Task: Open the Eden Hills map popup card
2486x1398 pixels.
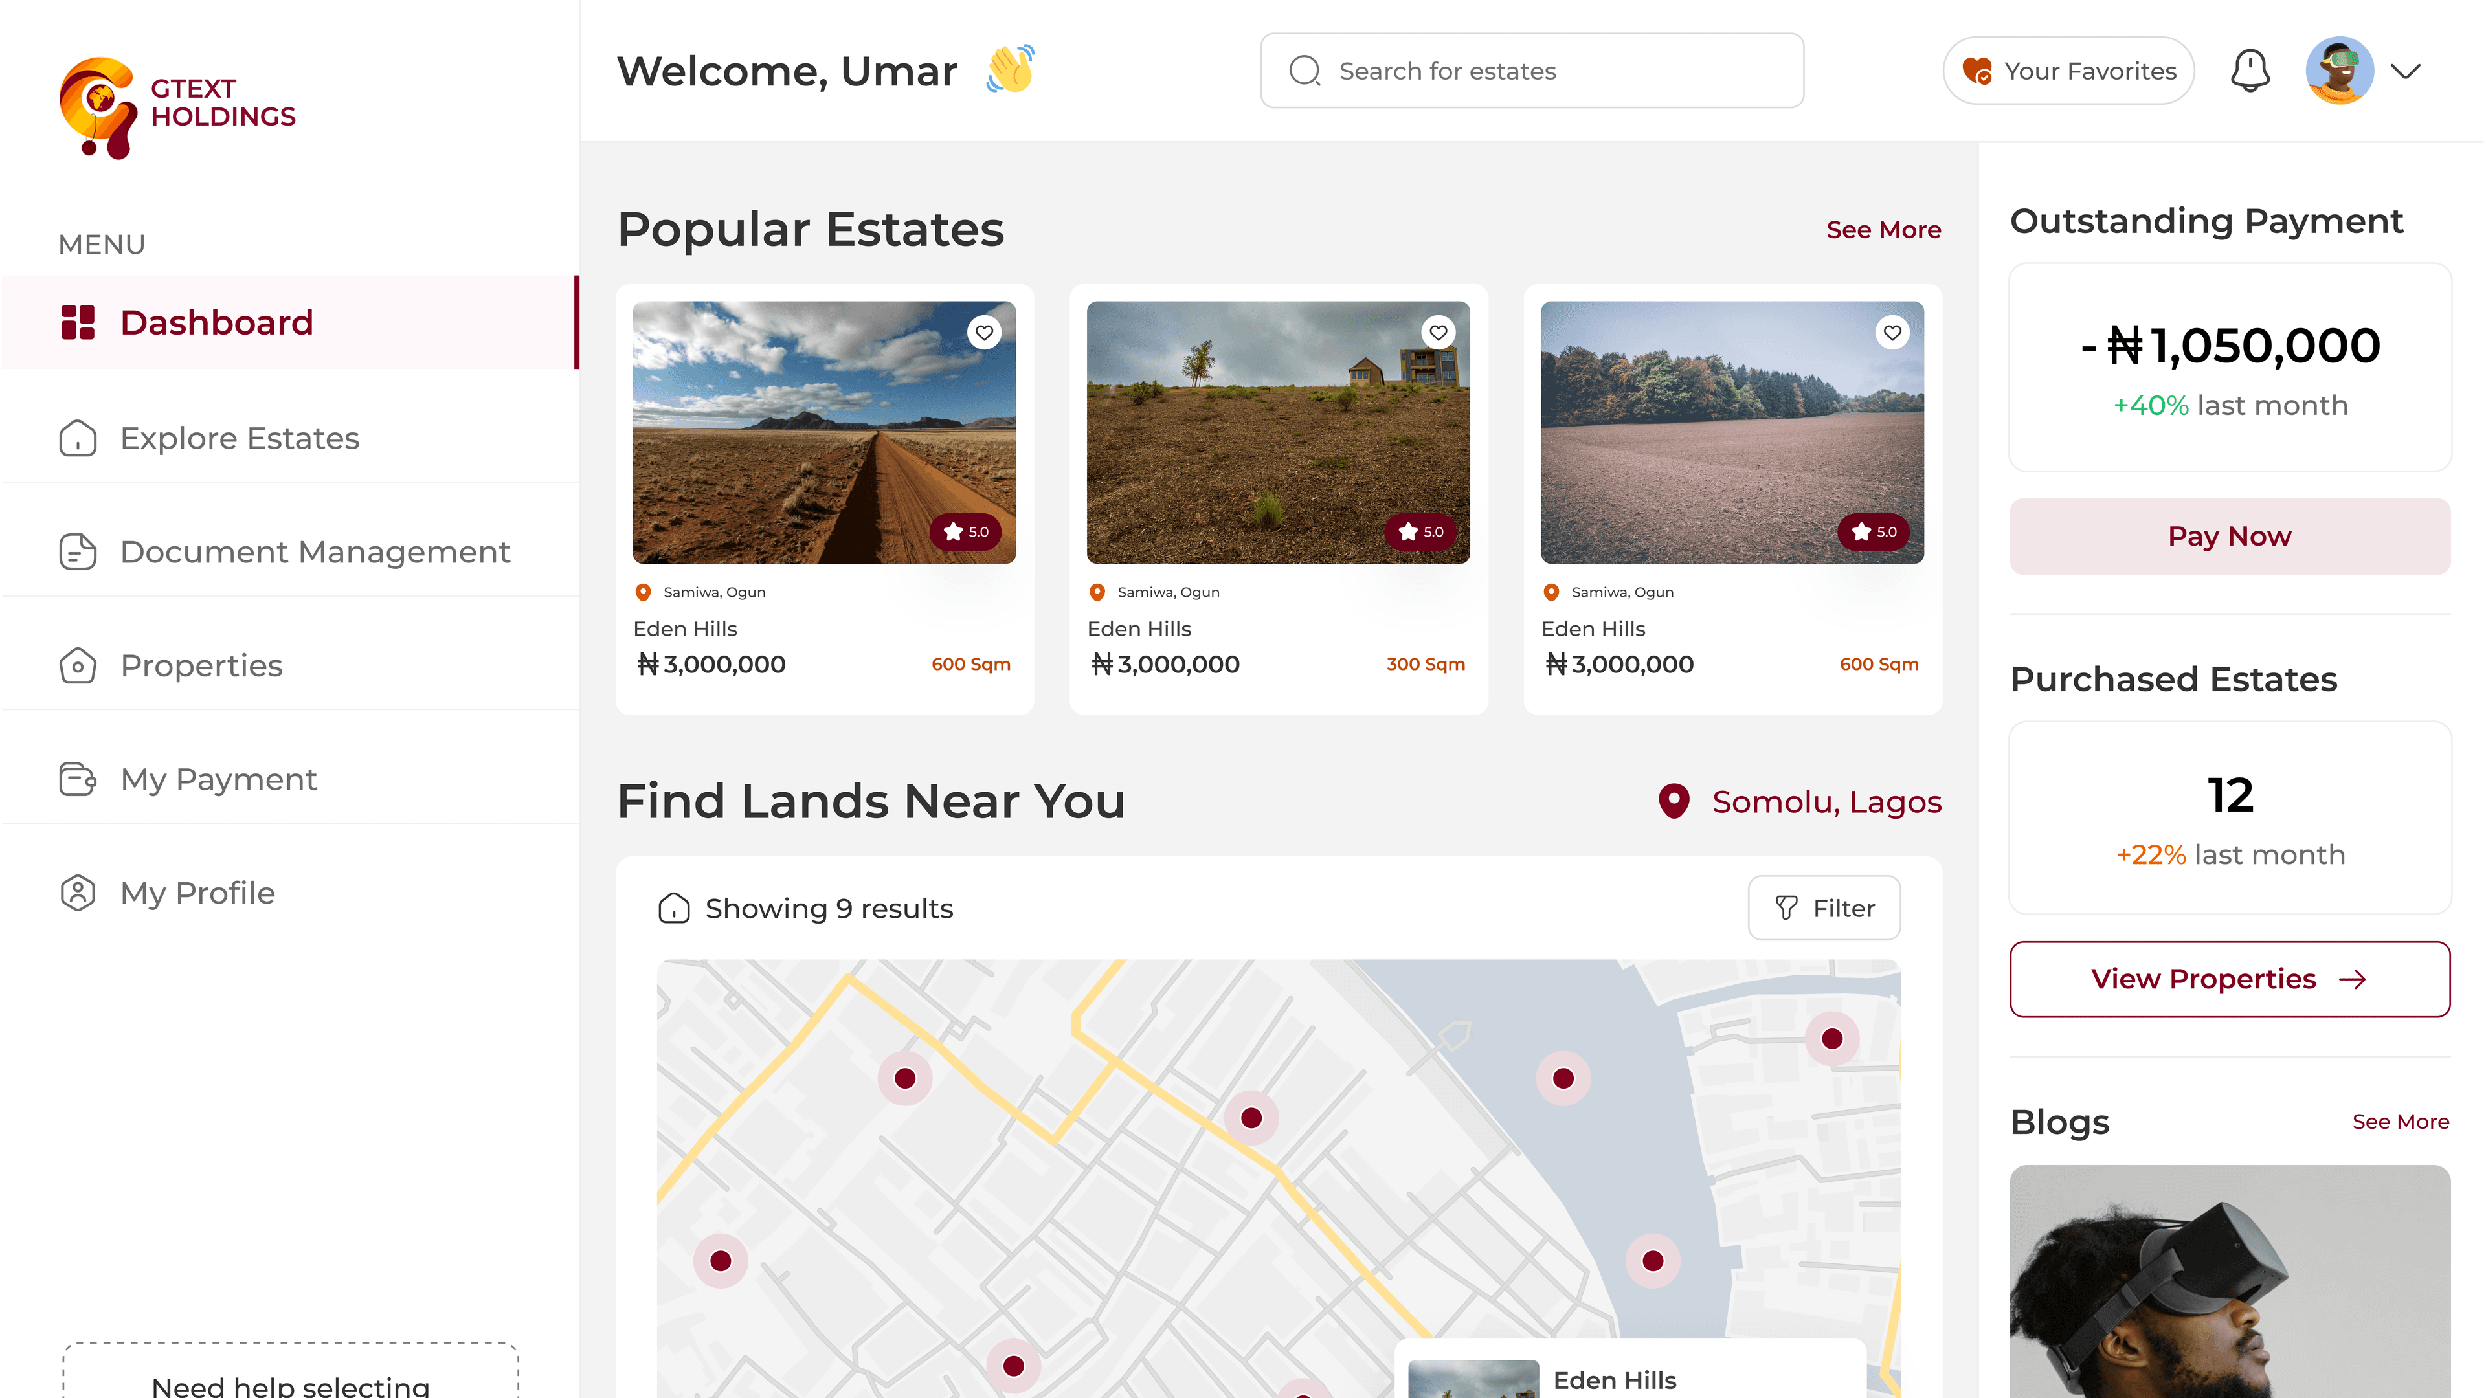Action: pyautogui.click(x=1630, y=1369)
